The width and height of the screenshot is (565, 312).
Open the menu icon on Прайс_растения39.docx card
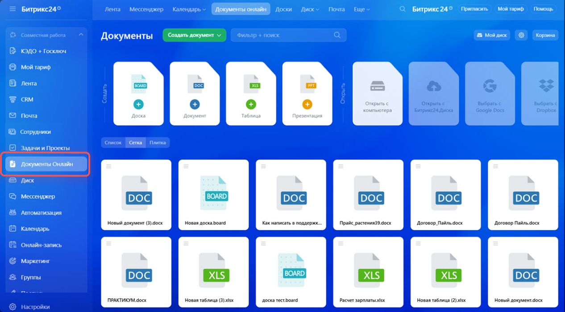pos(341,166)
